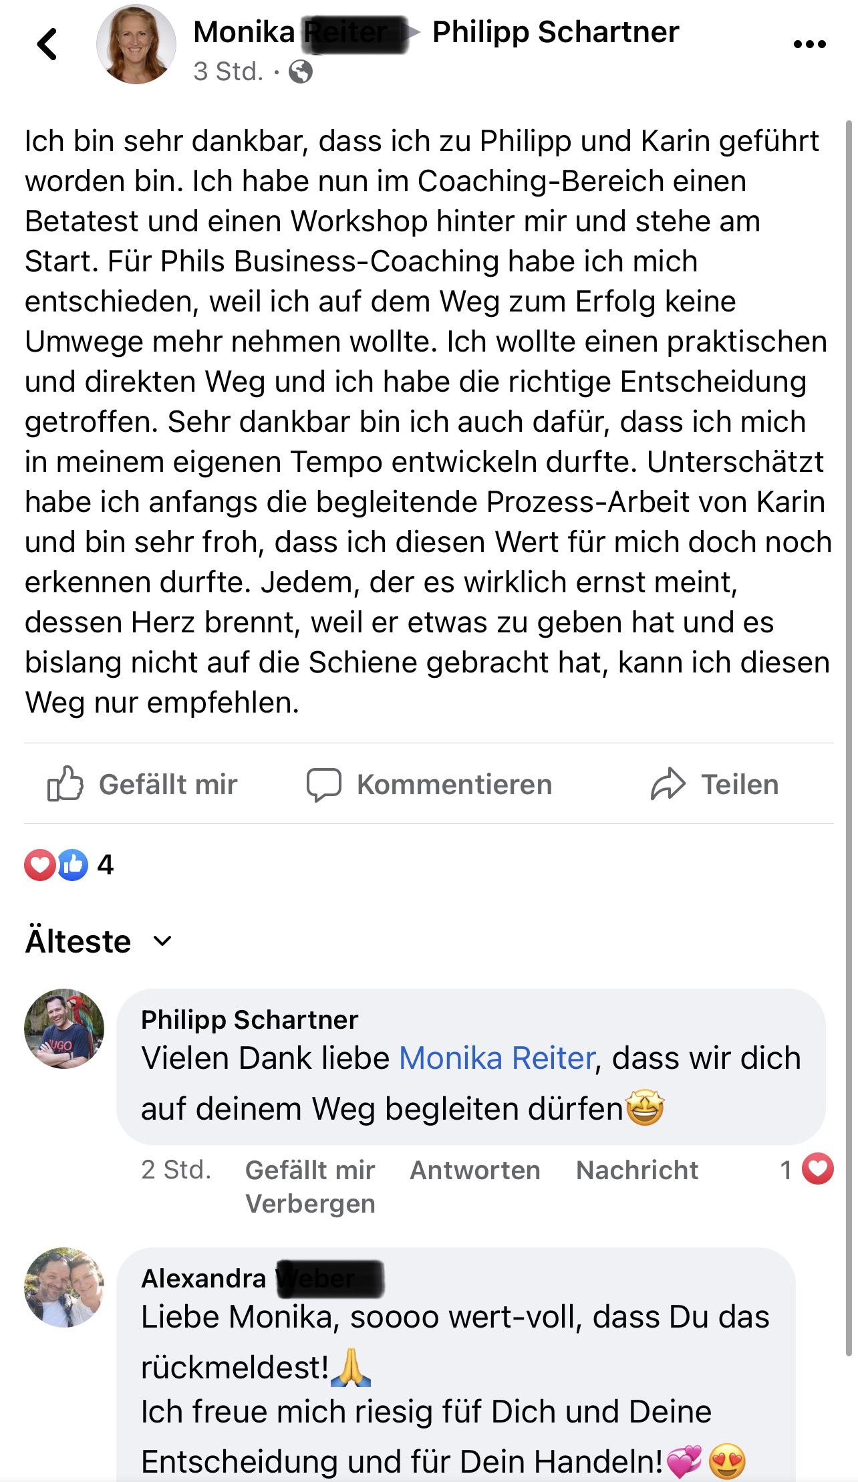Like Philipp Schartner's comment via Gefällt mir
The width and height of the screenshot is (858, 1482).
coord(310,1170)
